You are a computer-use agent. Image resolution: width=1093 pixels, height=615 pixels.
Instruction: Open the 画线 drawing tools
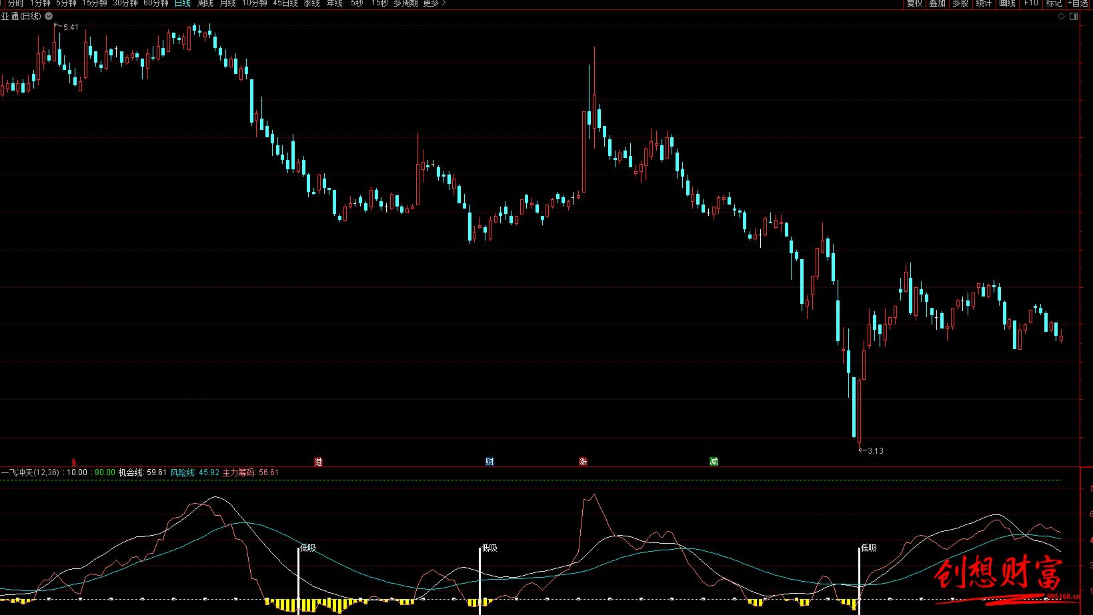click(x=1008, y=3)
